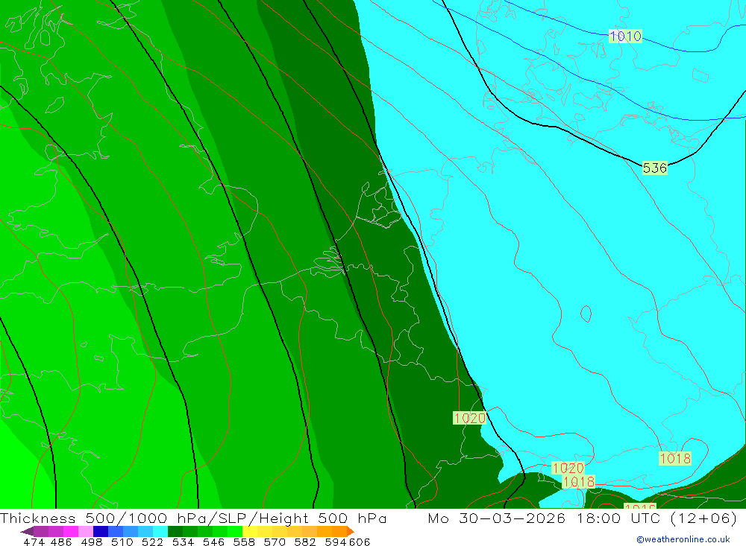Viewport: 746px width, 546px height.
Task: Select the dark blue legend swatch
Action: pos(101,531)
